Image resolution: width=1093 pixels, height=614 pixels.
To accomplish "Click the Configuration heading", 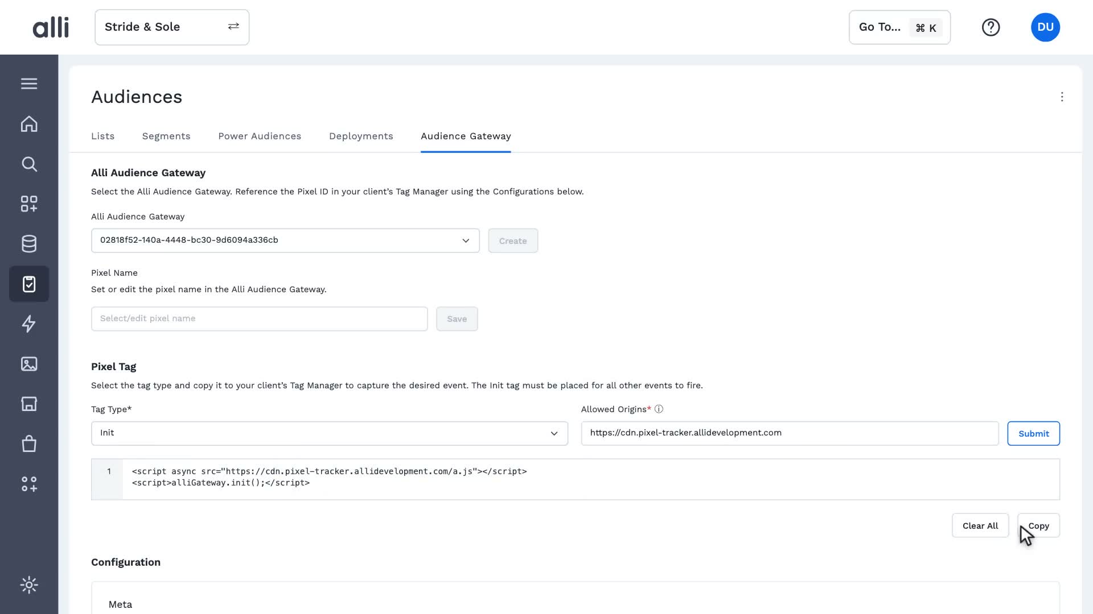I will (126, 562).
